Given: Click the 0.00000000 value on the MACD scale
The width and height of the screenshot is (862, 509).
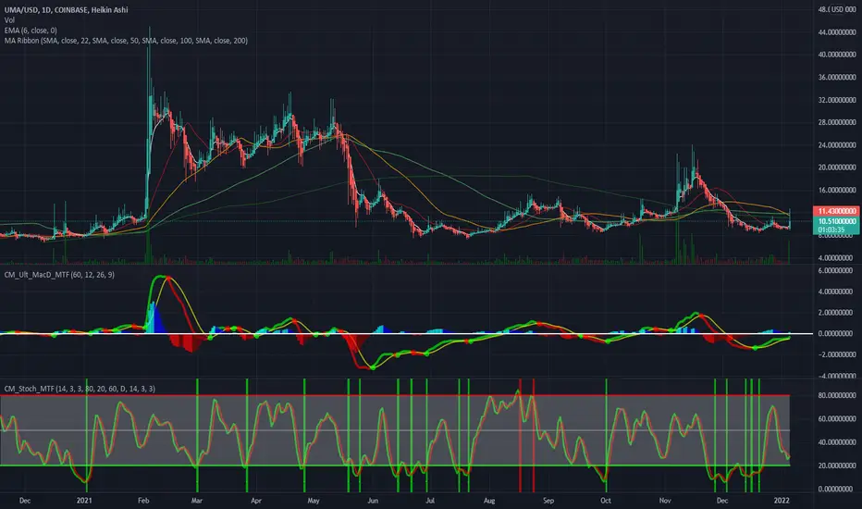Looking at the screenshot, I should [x=837, y=333].
